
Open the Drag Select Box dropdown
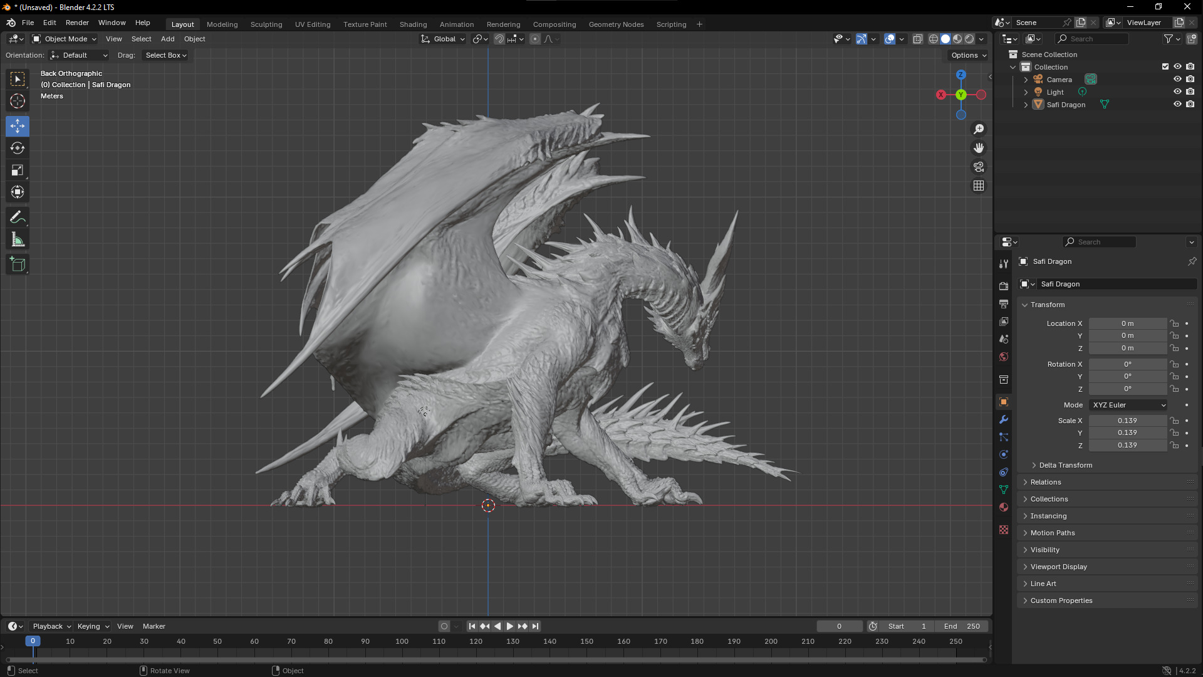[x=165, y=55]
